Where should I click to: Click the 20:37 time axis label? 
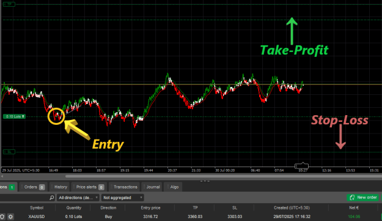coord(172,170)
